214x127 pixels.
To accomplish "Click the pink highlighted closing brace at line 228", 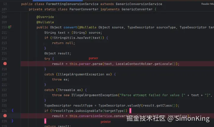I will point(45,121).
